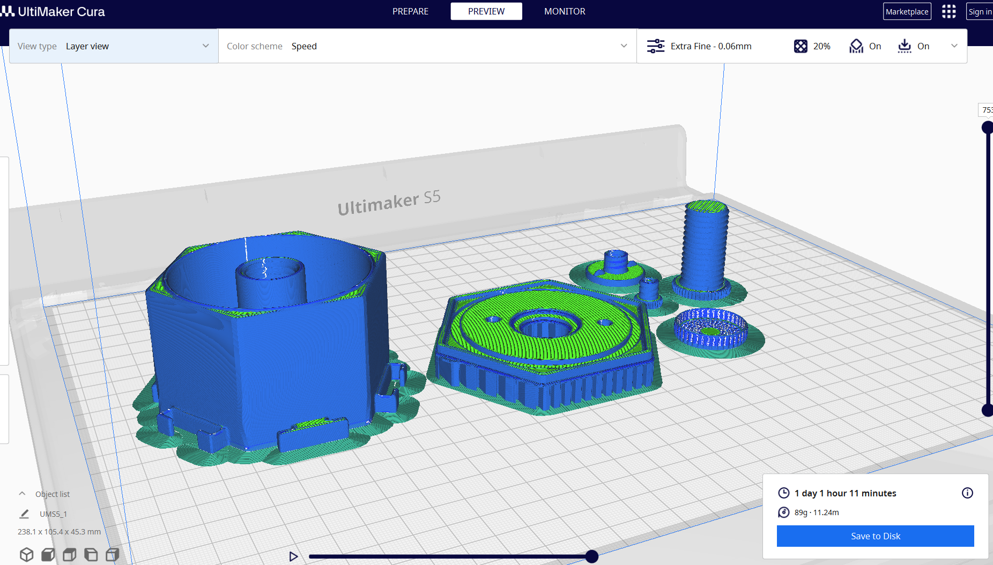Switch to the PREPARE stage
This screenshot has width=993, height=565.
coord(410,11)
